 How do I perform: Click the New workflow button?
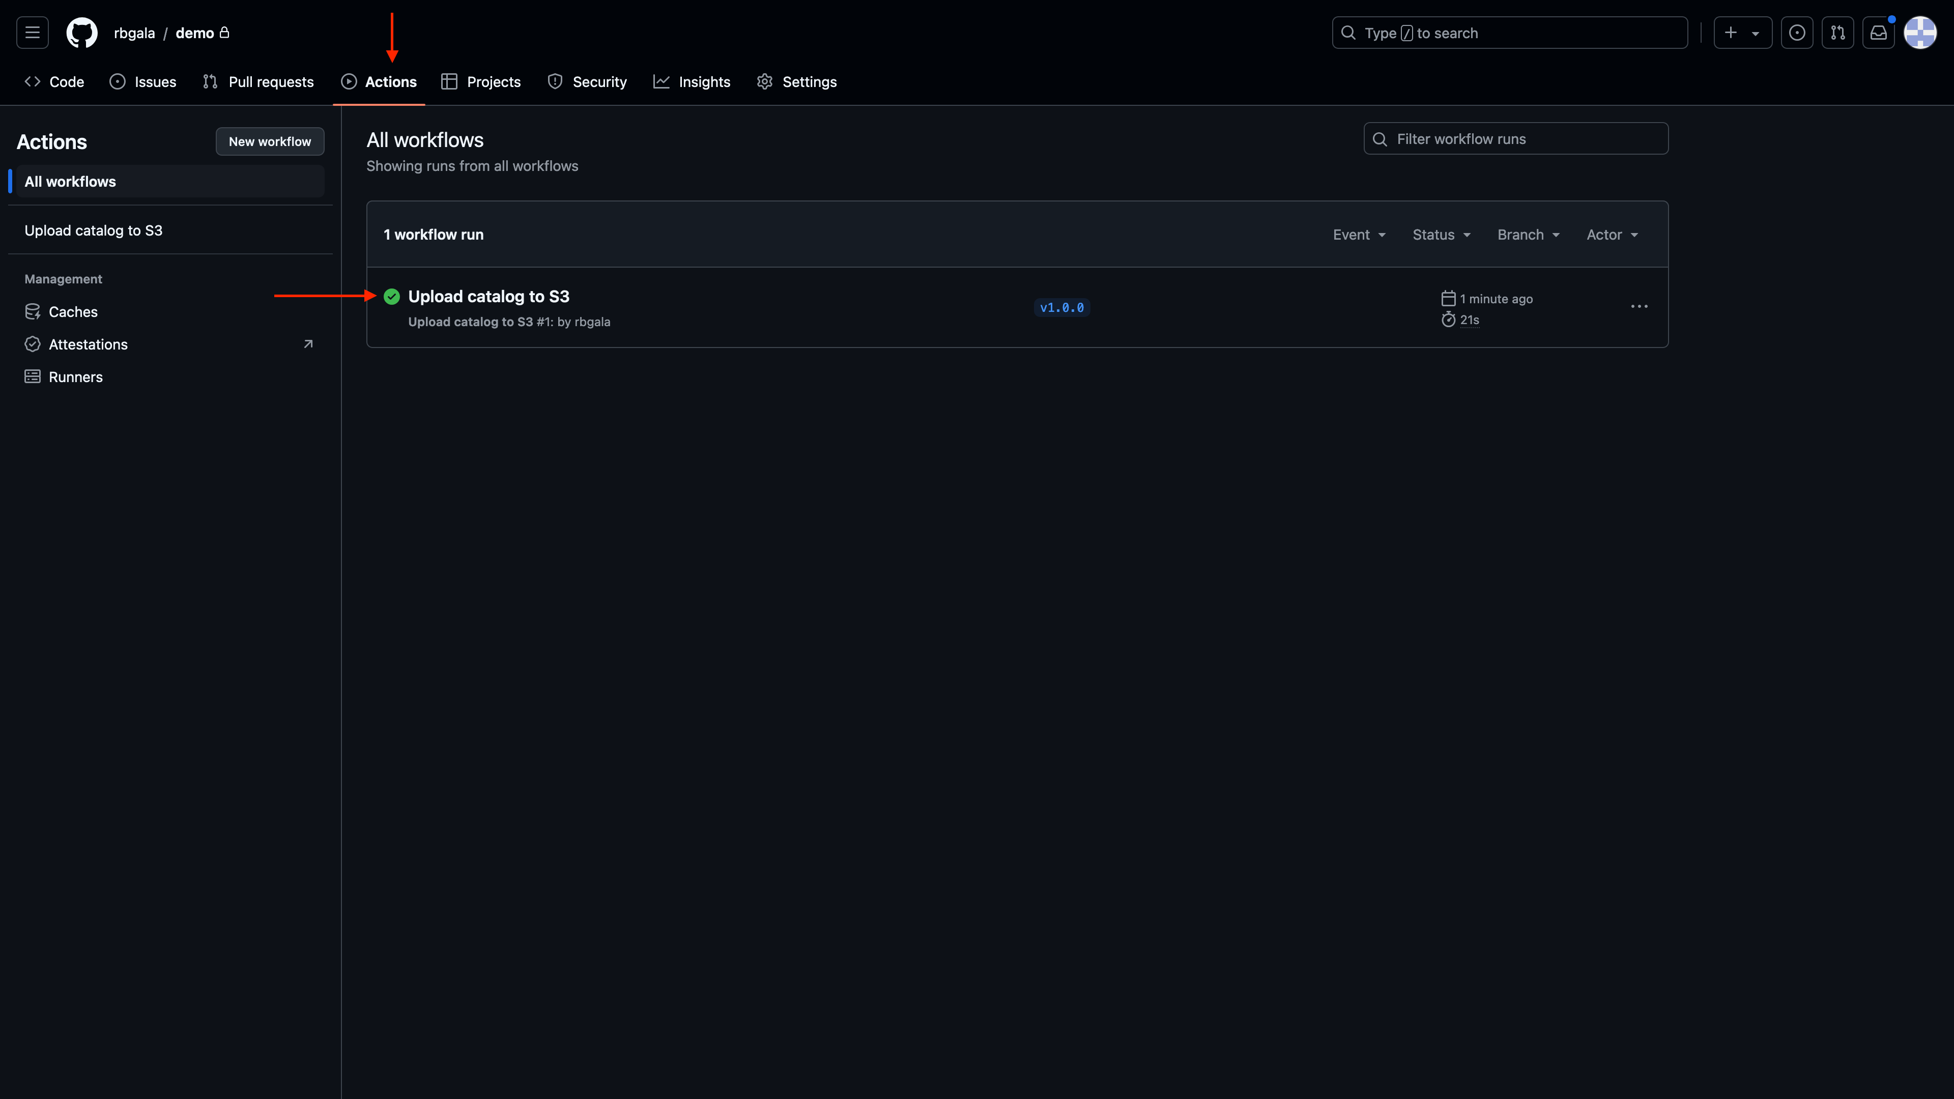tap(269, 141)
